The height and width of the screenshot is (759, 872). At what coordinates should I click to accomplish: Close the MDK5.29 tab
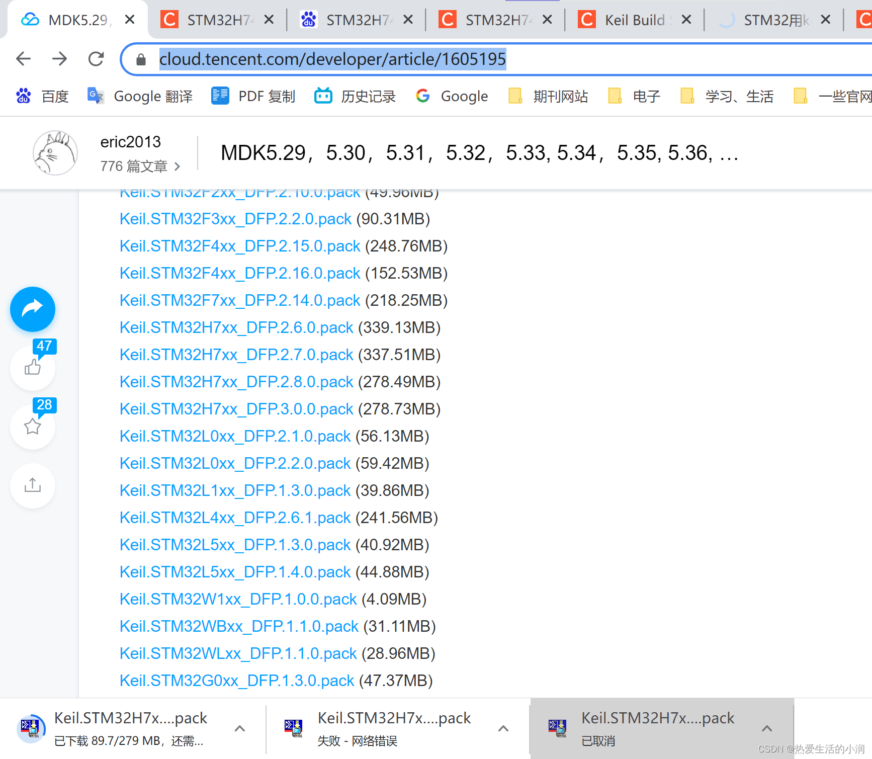click(130, 20)
